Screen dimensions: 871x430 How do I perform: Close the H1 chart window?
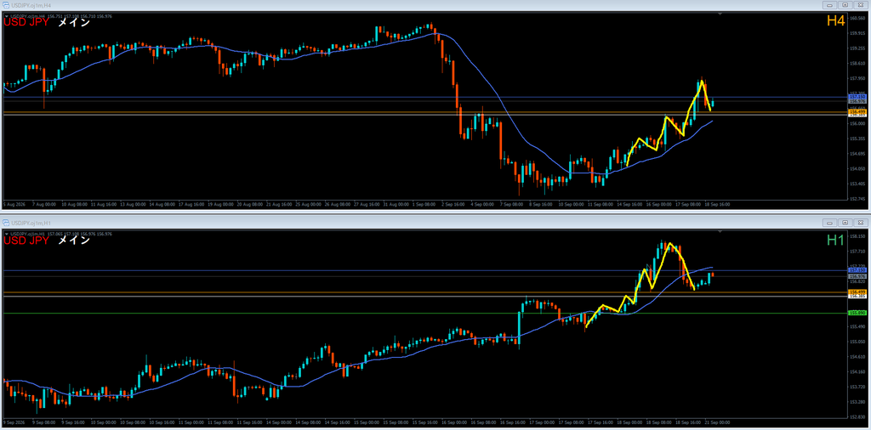tap(861, 223)
